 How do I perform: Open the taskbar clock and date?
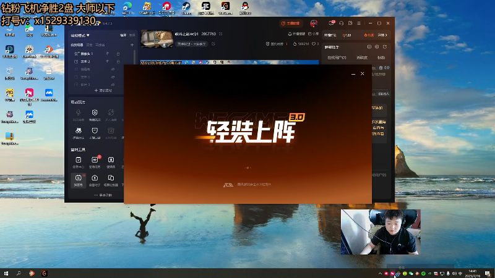pos(472,273)
